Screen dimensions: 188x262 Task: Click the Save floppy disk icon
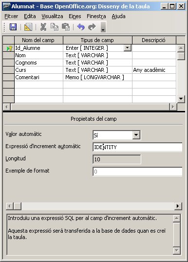click(13, 27)
